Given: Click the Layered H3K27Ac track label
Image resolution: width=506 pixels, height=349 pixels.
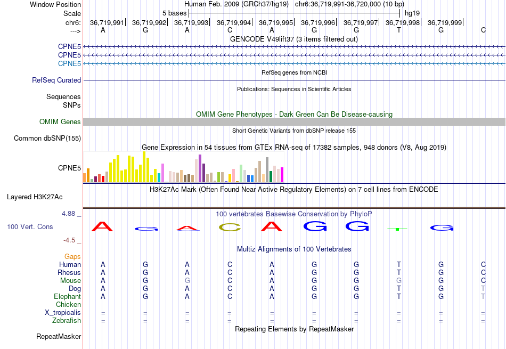Looking at the screenshot, I should [x=35, y=197].
